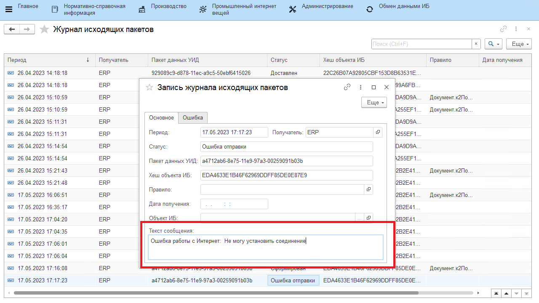Copy link icon in dialog header
The image size is (539, 303).
point(347,87)
